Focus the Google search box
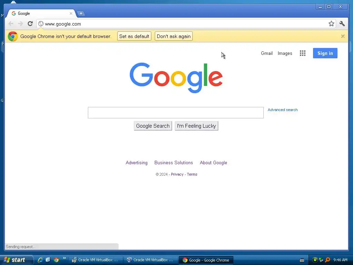Image resolution: width=353 pixels, height=265 pixels. coord(175,113)
